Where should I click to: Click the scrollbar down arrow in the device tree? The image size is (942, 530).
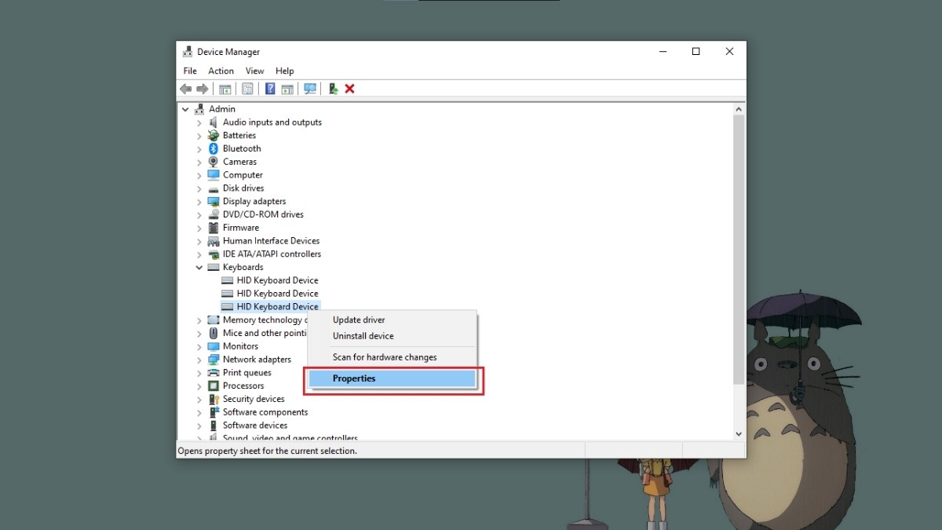pyautogui.click(x=739, y=433)
